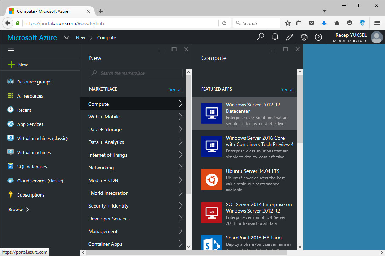This screenshot has width=385, height=256.
Task: Open the Firefox hamburger menu
Action: pos(377,23)
